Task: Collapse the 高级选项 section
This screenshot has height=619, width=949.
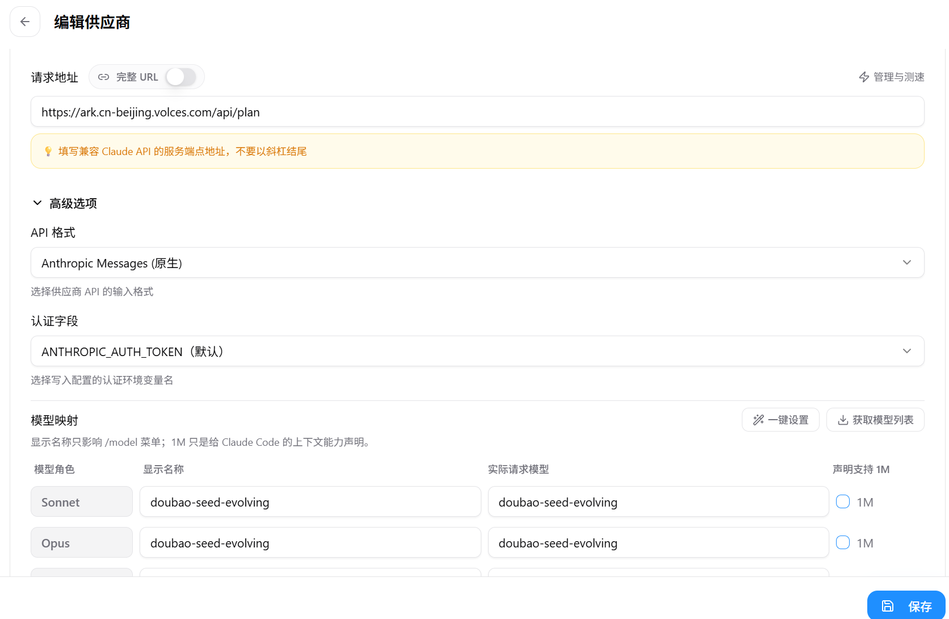Action: 64,203
